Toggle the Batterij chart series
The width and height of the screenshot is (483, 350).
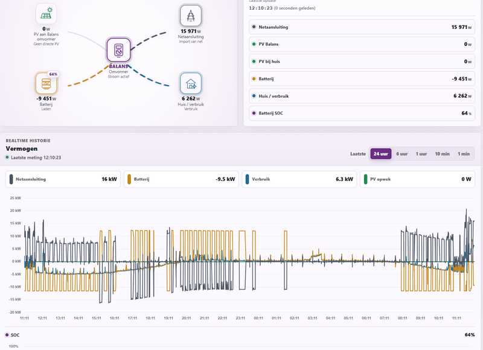[181, 179]
